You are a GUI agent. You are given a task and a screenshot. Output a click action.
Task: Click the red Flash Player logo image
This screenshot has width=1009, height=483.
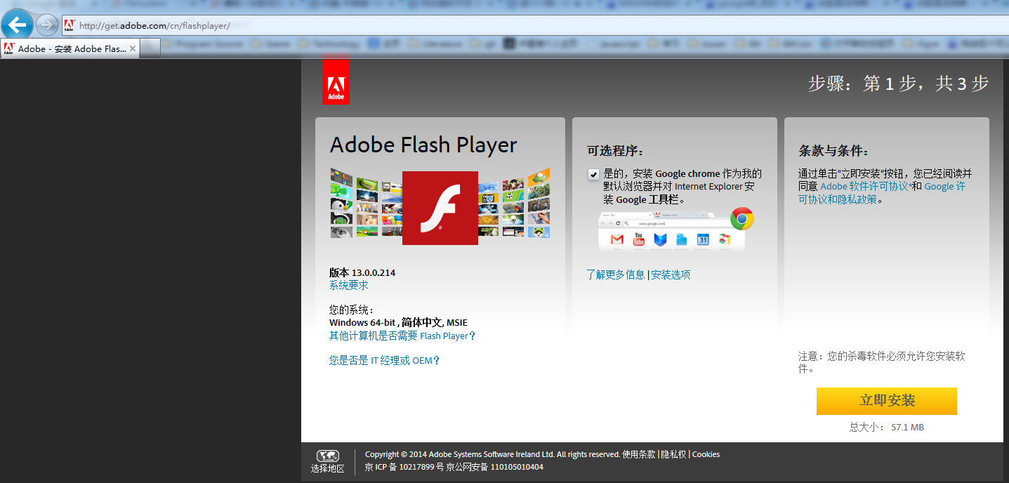click(x=440, y=208)
